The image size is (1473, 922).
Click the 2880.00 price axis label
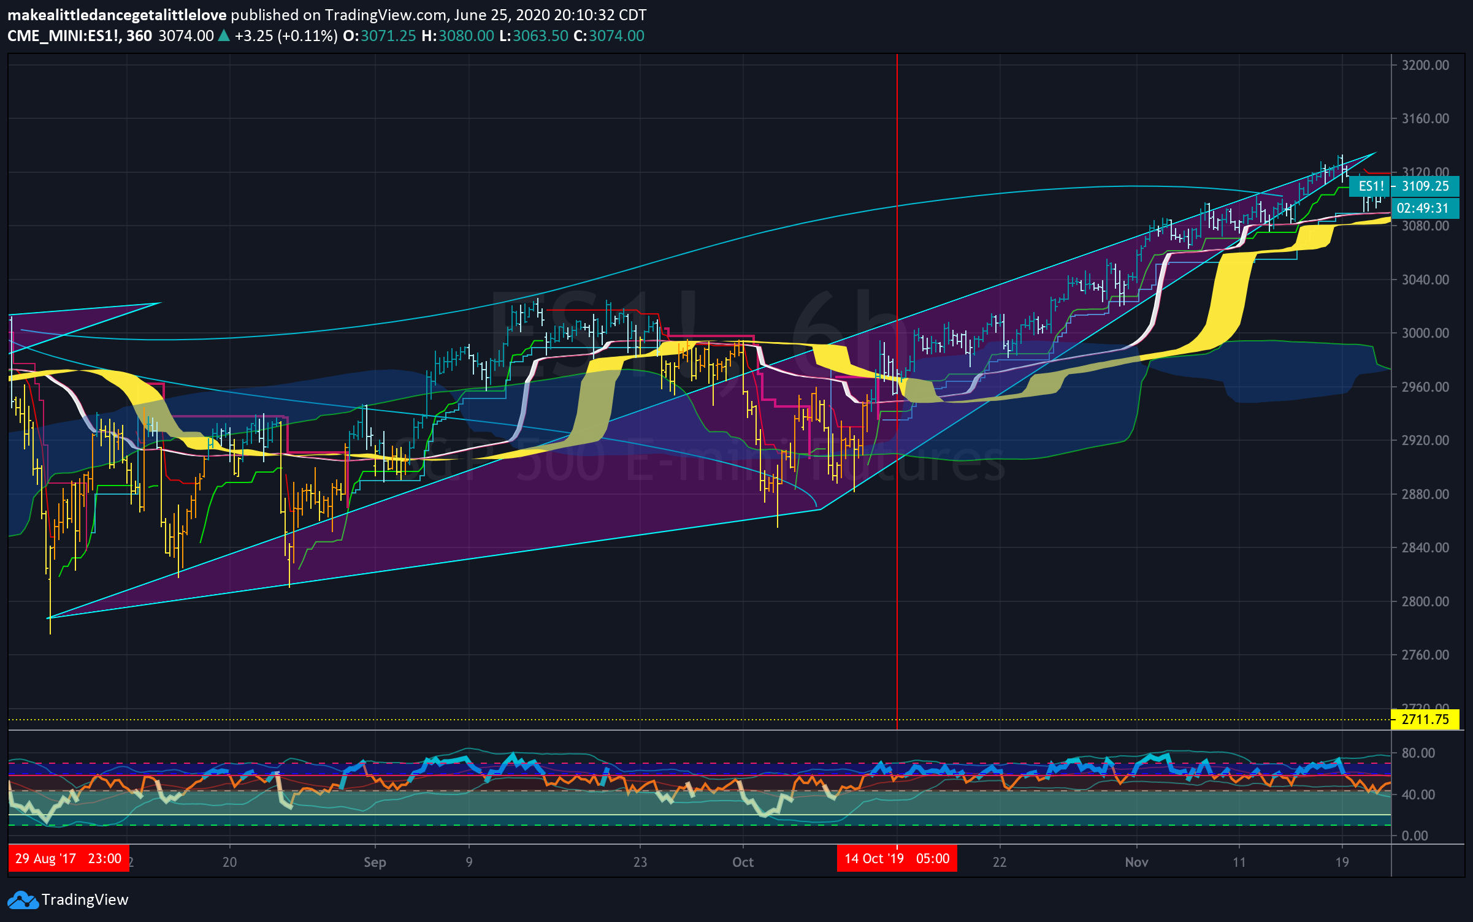(x=1425, y=494)
